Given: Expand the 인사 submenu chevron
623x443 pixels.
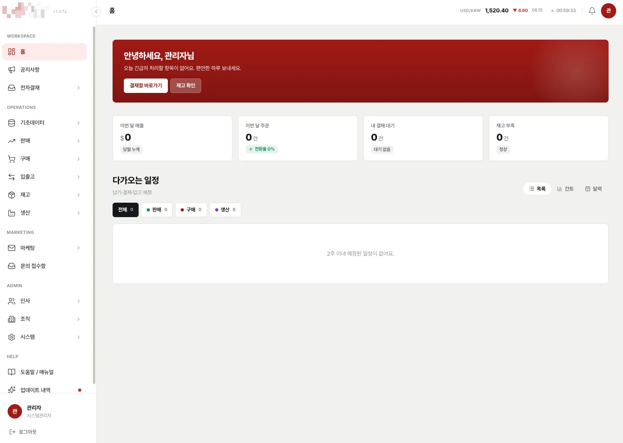Looking at the screenshot, I should [x=79, y=301].
